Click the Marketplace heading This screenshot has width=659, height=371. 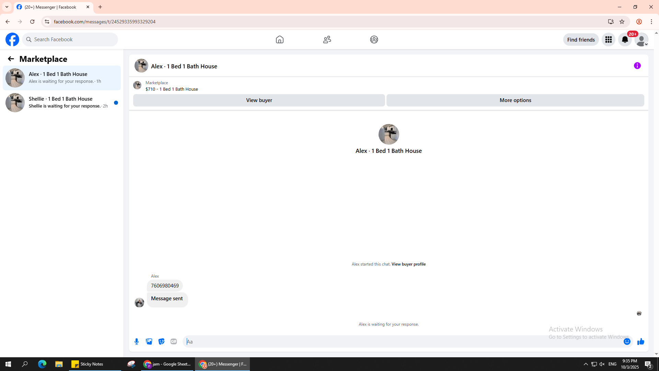click(x=43, y=59)
